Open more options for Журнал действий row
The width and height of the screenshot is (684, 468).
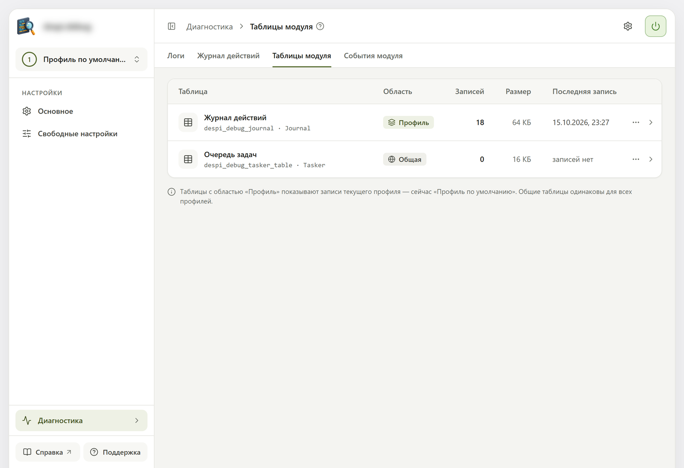click(x=636, y=123)
